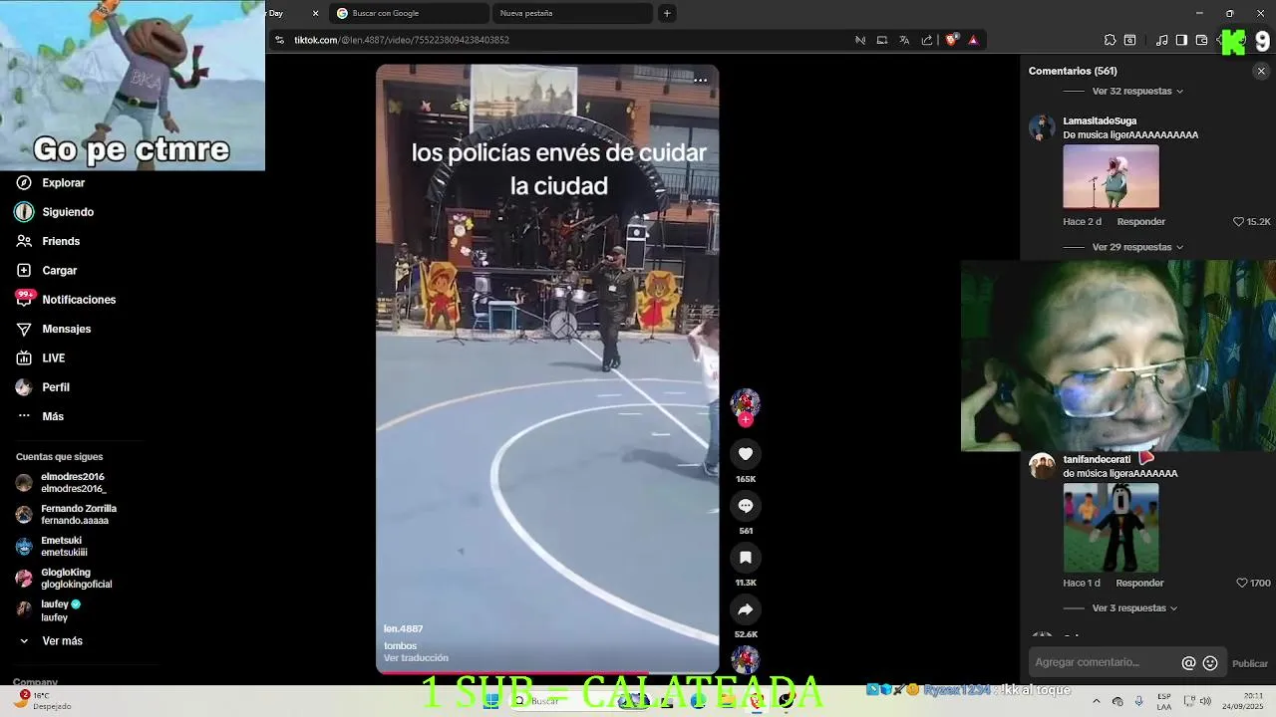1276x717 pixels.
Task: Save the video with the 11.3K bookmark
Action: (x=745, y=558)
